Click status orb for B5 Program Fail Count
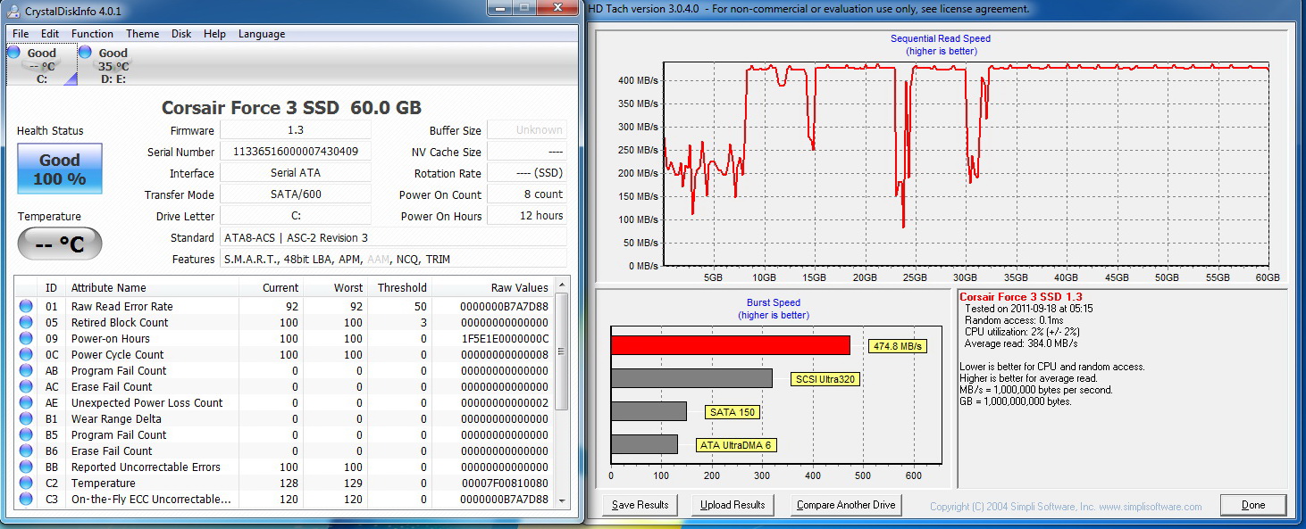1306x529 pixels. pos(26,435)
